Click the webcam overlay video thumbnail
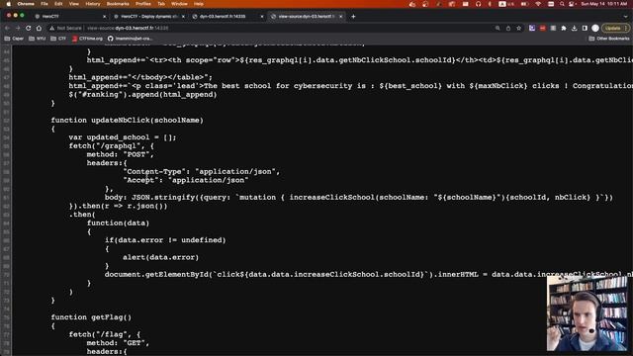 coord(587,313)
